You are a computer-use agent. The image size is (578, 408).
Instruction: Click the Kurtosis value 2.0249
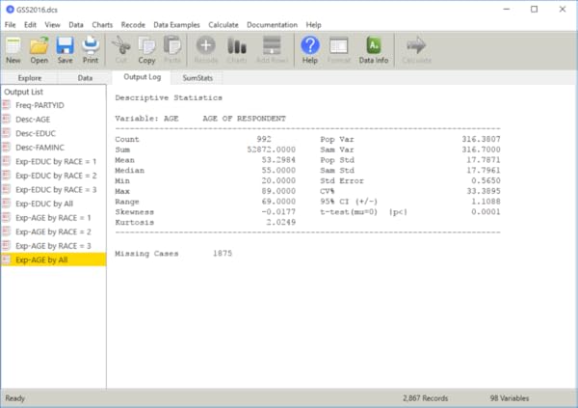[281, 222]
